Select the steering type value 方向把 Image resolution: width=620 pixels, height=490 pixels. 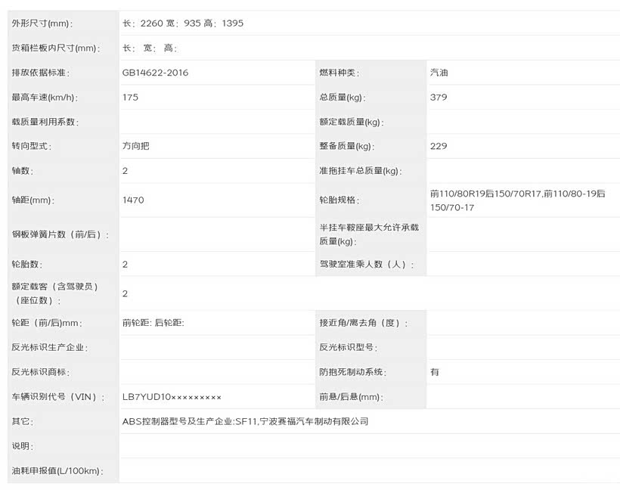coord(136,146)
